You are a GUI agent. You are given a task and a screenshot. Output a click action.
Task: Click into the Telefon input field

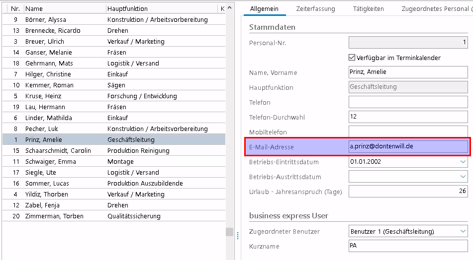tap(408, 102)
